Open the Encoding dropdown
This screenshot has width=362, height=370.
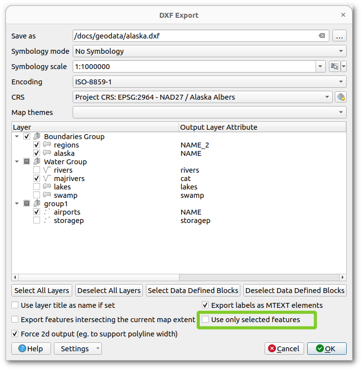tap(209, 82)
